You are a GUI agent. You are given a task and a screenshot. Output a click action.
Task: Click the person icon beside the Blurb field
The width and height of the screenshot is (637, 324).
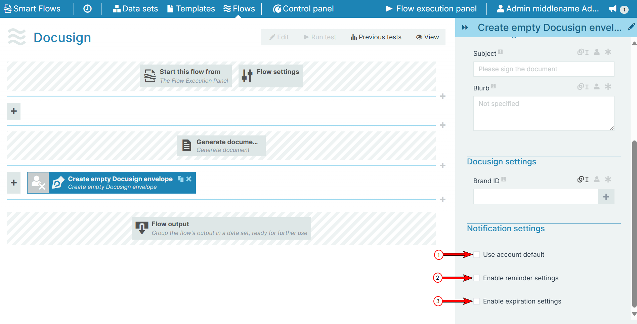(596, 87)
